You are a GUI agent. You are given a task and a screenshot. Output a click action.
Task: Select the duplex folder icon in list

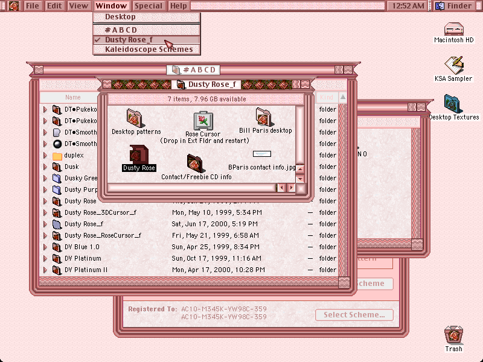click(57, 156)
